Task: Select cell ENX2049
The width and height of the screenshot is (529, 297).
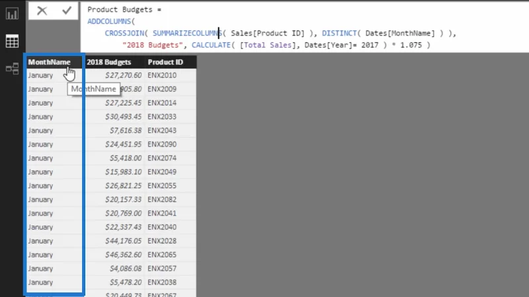Action: 162,172
